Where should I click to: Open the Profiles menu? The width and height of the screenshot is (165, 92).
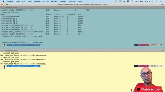[54, 2]
